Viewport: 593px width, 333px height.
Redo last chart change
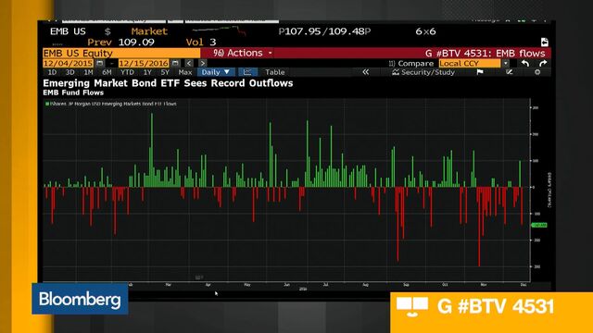click(543, 63)
